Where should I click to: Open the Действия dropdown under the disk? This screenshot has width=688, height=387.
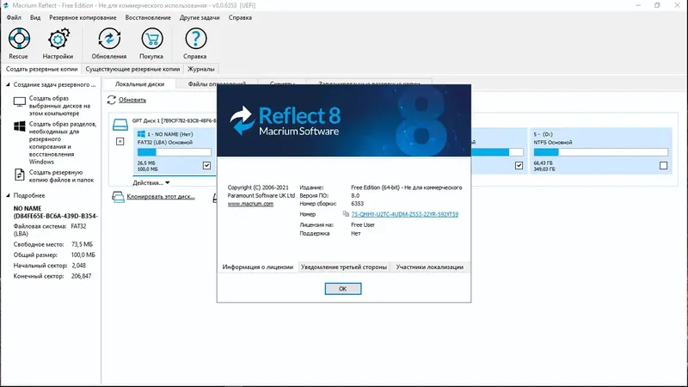click(x=151, y=182)
